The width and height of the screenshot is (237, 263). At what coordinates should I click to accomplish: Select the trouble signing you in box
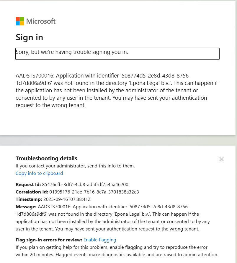(117, 54)
